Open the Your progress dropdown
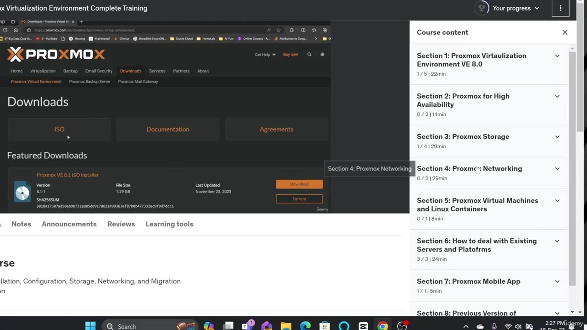This screenshot has width=587, height=330. point(516,8)
